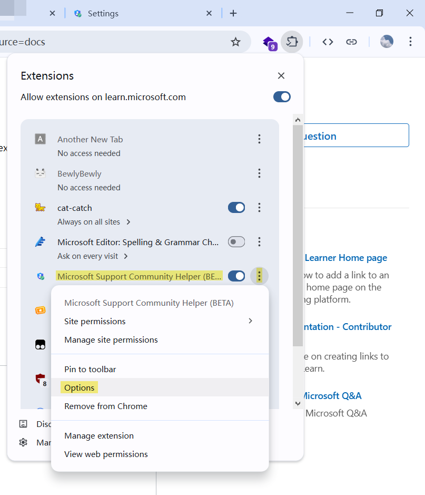
Task: Click the 'Microsoft Support Community Helper (BETA)' menu header
Action: (149, 303)
